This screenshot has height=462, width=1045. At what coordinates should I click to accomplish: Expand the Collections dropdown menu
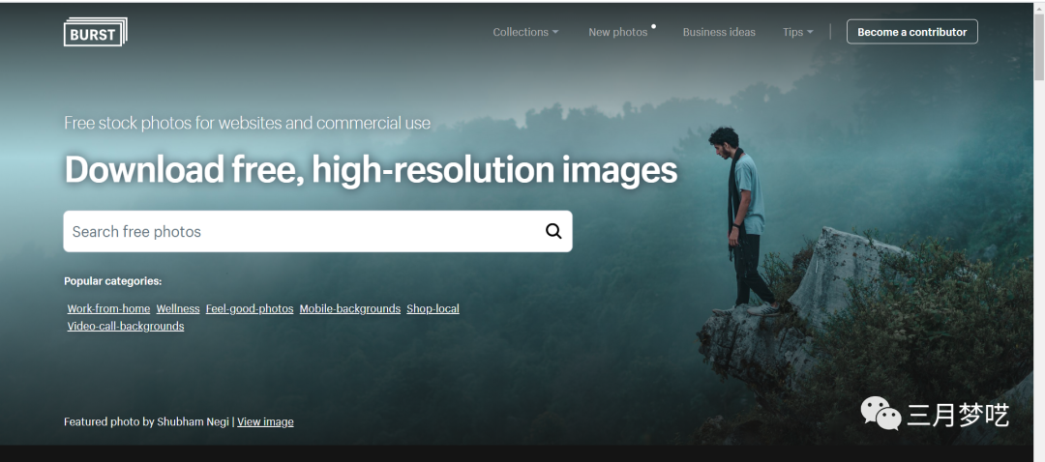click(x=525, y=32)
